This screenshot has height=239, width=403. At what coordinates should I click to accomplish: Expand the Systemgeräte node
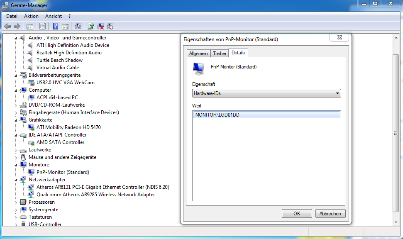[16, 210]
